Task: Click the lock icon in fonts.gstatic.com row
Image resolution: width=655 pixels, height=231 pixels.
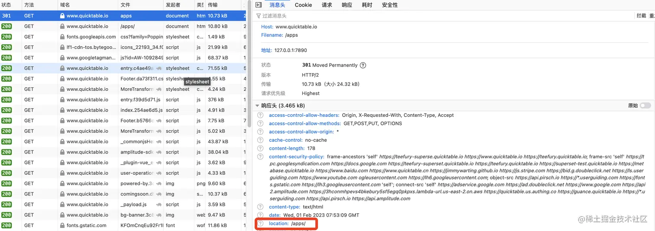Action: pos(62,225)
